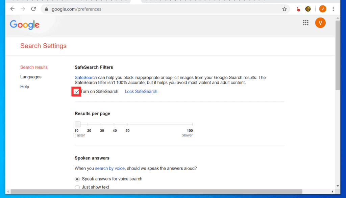Follow the SafeSearch info link
This screenshot has width=346, height=198.
85,77
